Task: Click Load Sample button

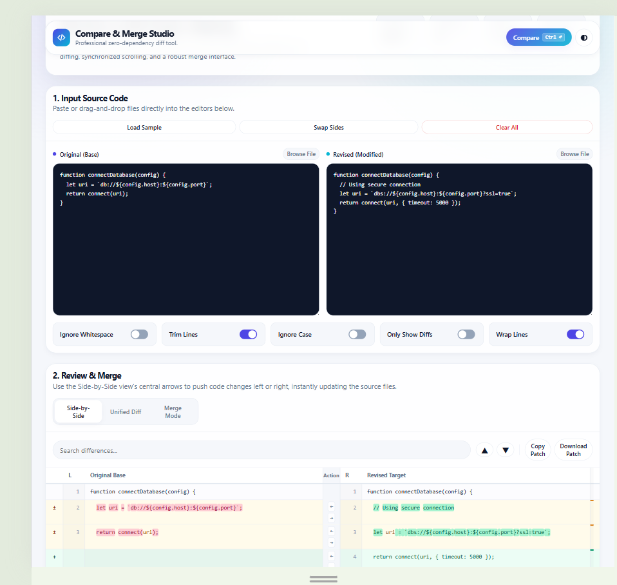Action: coord(144,127)
